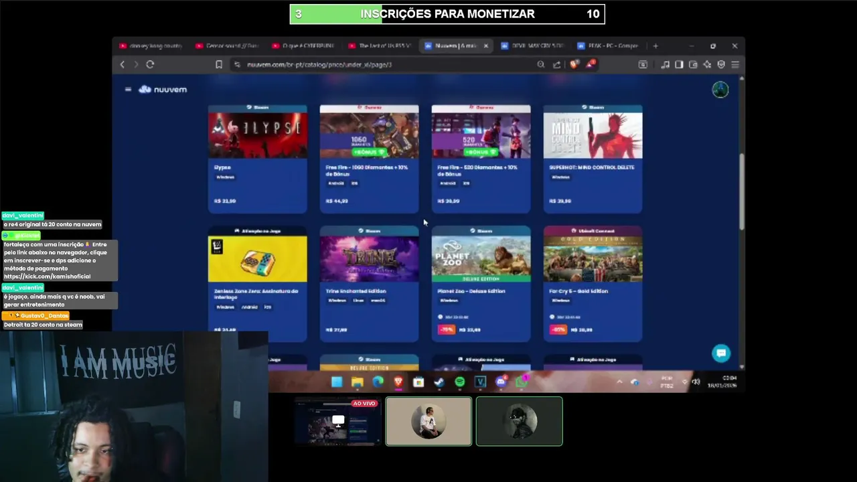Open SUPERHOT: MIND CONTROL DELETE card
This screenshot has height=482, width=857.
tap(593, 159)
